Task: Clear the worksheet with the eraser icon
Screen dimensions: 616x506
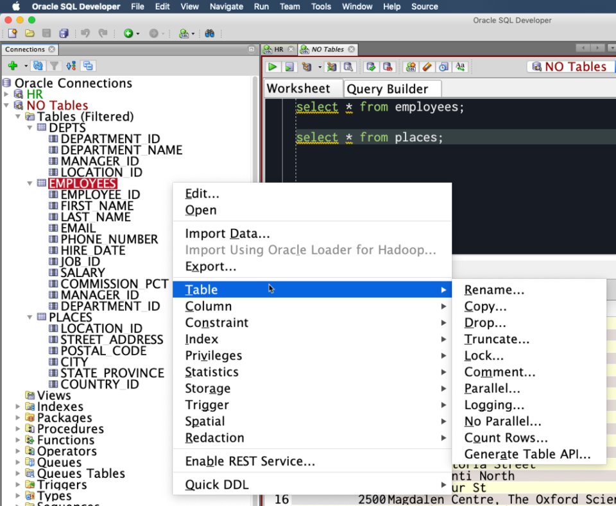Action: (427, 67)
